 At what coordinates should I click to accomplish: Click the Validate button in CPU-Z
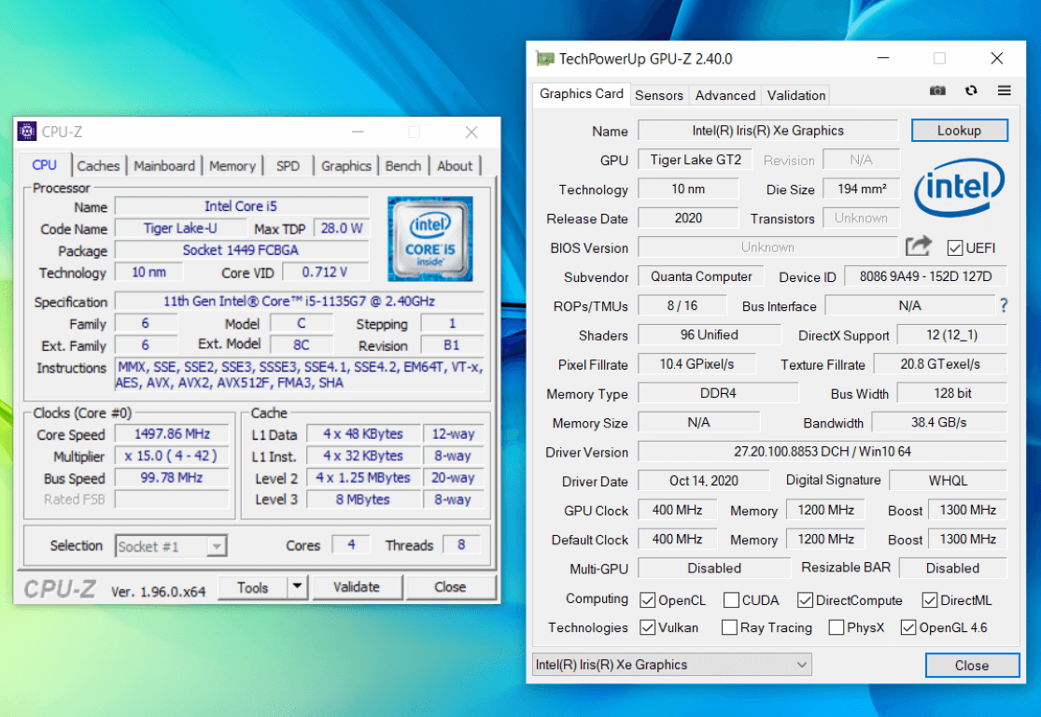tap(357, 587)
